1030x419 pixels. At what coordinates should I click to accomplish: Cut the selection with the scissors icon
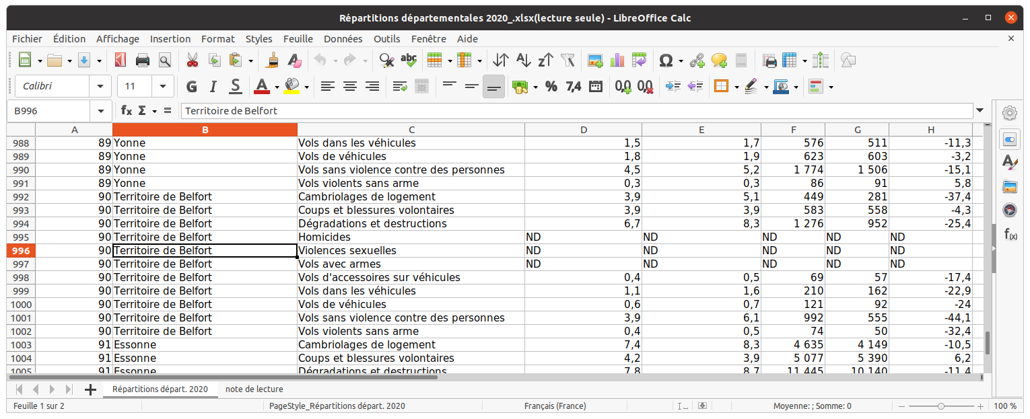click(x=193, y=61)
